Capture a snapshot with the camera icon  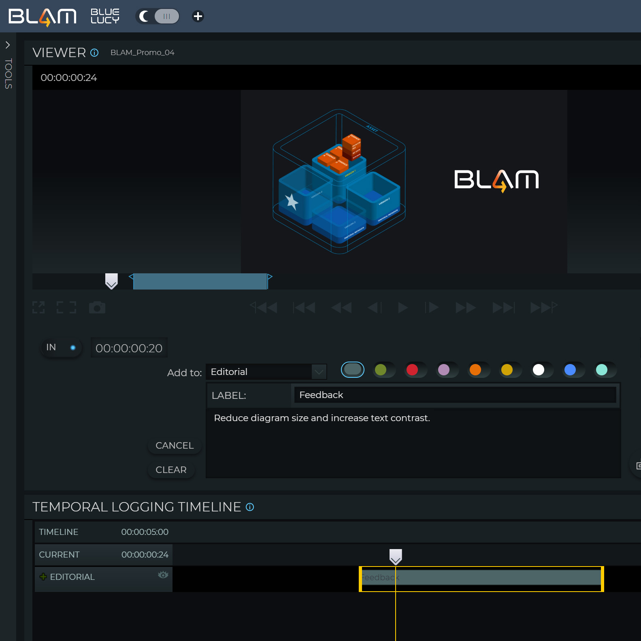click(x=97, y=307)
